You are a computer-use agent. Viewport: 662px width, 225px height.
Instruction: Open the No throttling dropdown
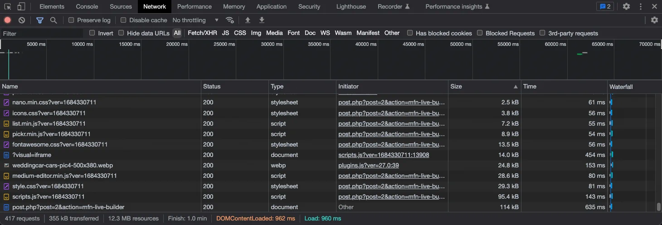click(195, 20)
